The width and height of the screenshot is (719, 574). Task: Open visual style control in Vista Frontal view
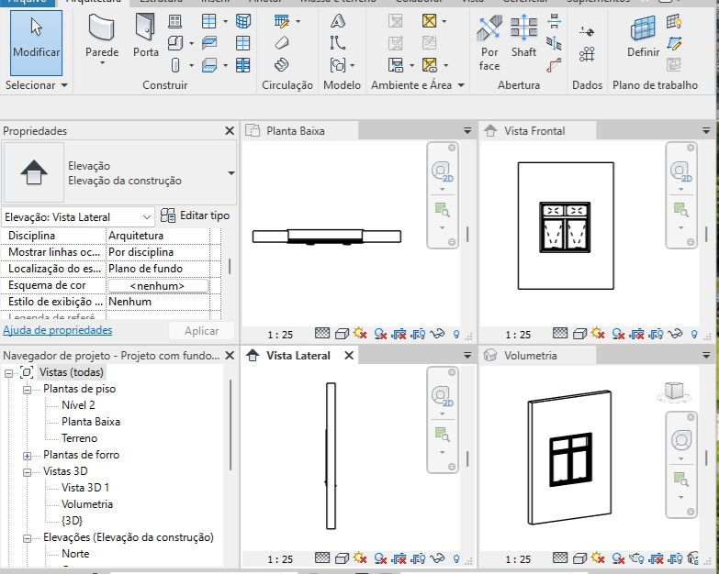click(x=579, y=334)
